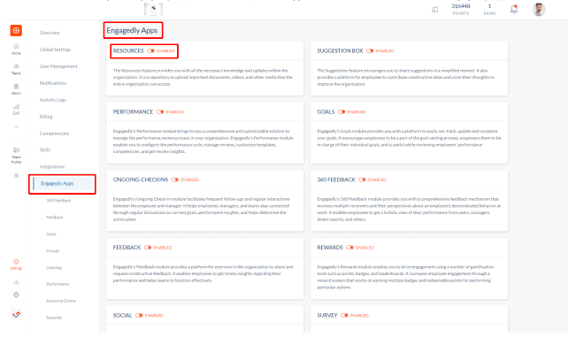Click the download icon in the rail
The height and width of the screenshot is (337, 568).
click(x=16, y=281)
